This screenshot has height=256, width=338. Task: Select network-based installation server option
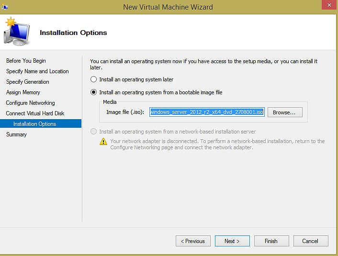[94, 132]
